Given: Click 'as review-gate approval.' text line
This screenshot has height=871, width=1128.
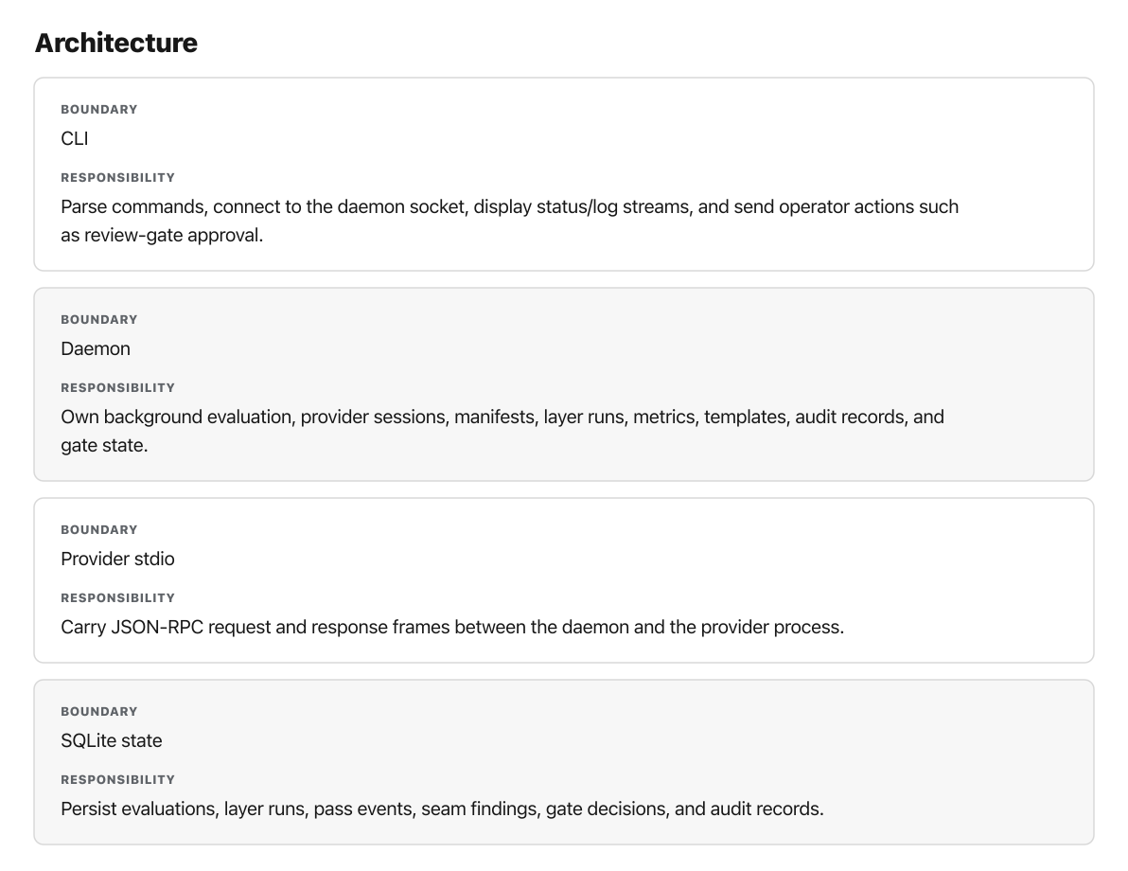Looking at the screenshot, I should (162, 235).
